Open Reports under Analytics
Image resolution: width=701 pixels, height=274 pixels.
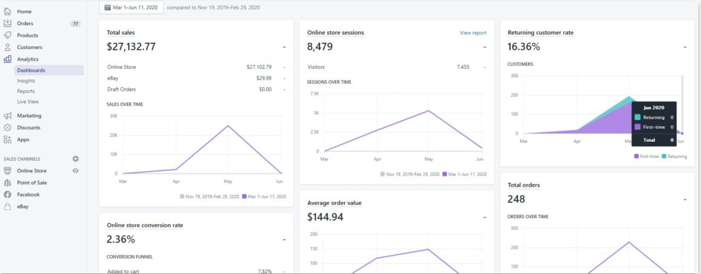pyautogui.click(x=26, y=91)
